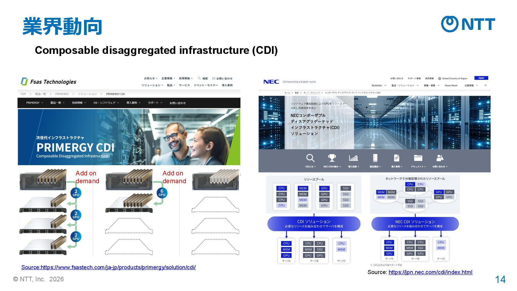Click the blue Japan region button
Screen dimensions: 517x291
click(x=481, y=78)
